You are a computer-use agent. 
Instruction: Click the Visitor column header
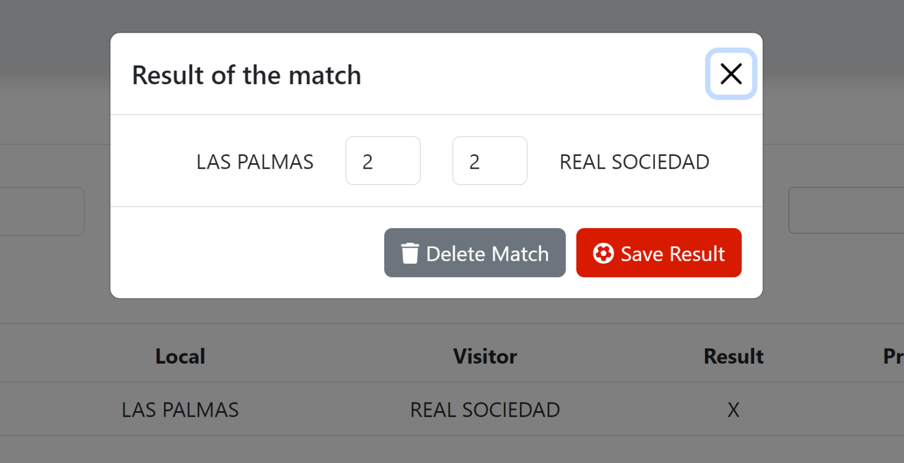[485, 356]
